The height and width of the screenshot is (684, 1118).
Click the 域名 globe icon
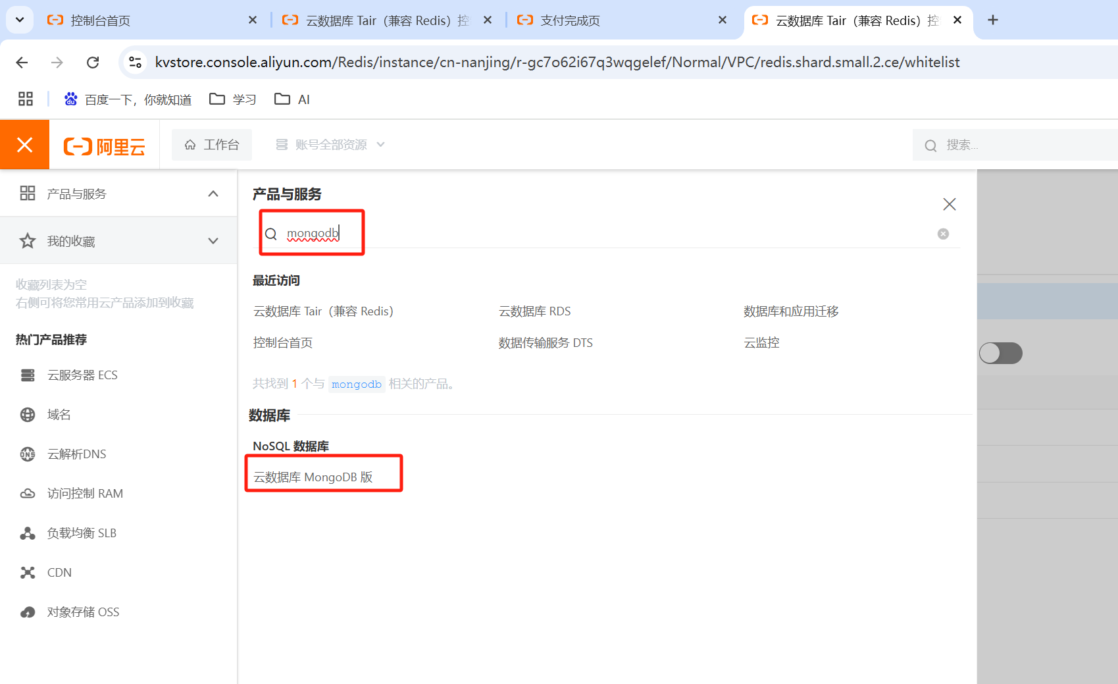click(x=28, y=415)
